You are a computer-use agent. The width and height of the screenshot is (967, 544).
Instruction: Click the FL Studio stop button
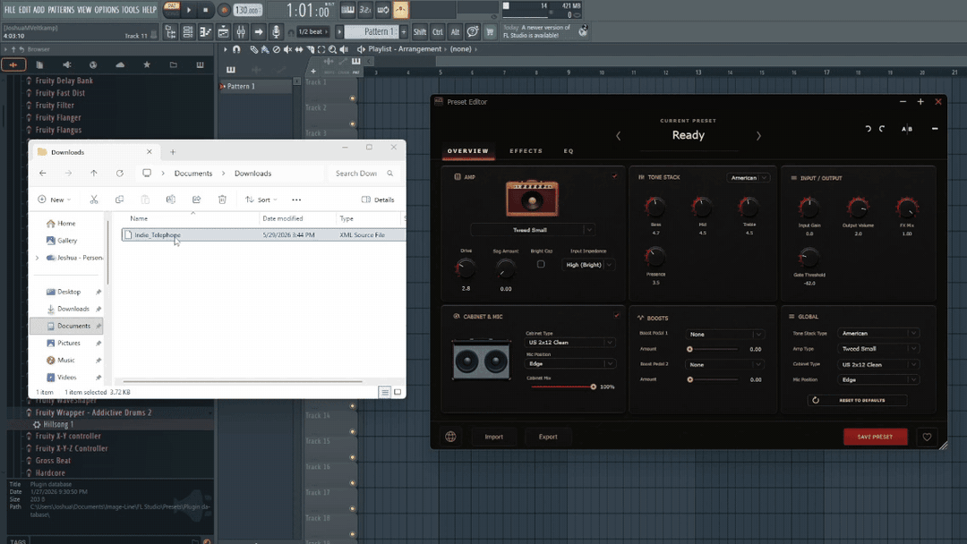coord(205,10)
